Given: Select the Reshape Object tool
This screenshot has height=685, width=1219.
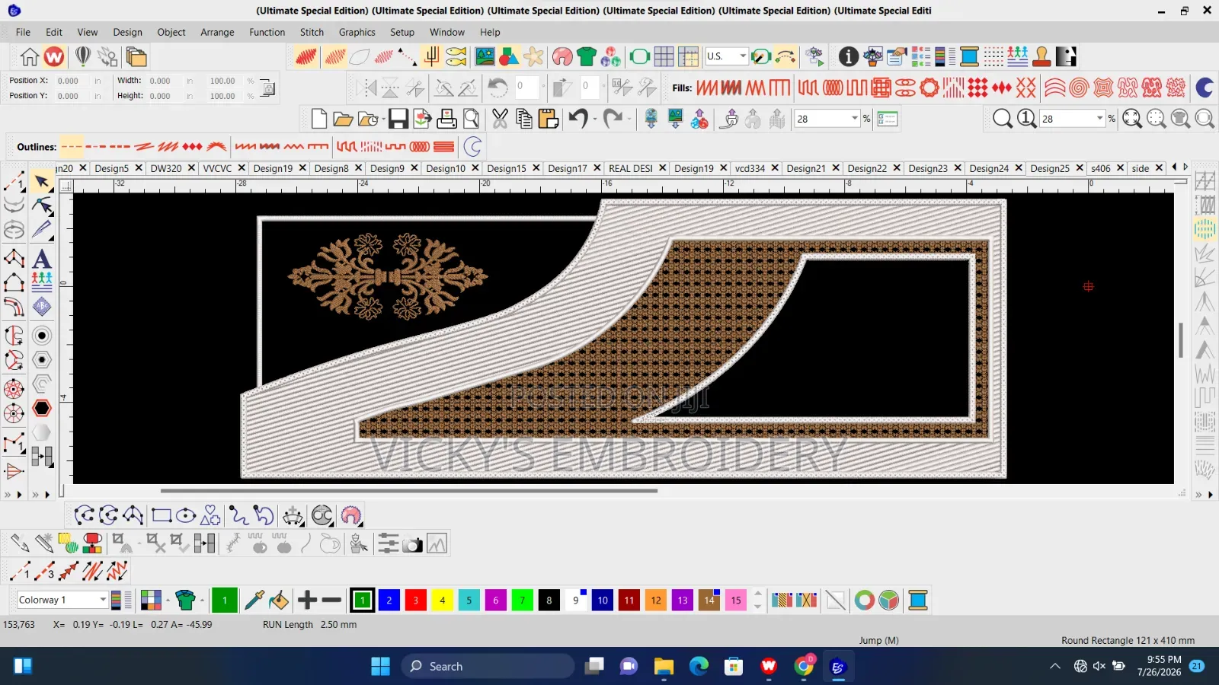Looking at the screenshot, I should pyautogui.click(x=42, y=205).
